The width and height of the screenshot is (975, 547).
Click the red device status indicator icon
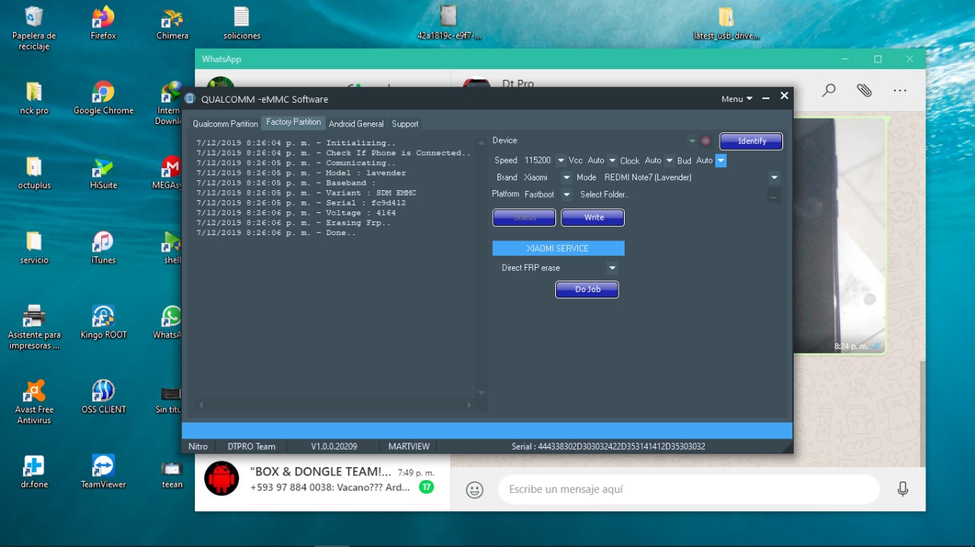click(x=705, y=141)
